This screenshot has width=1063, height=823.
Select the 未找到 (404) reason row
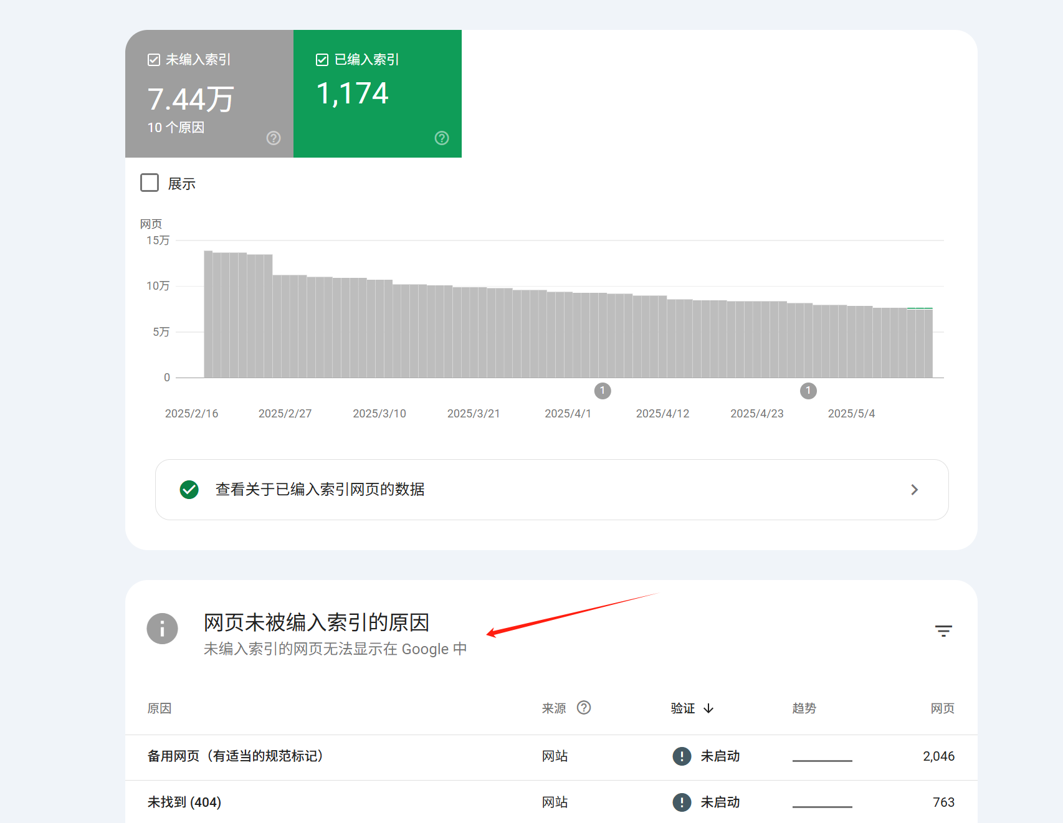click(184, 802)
